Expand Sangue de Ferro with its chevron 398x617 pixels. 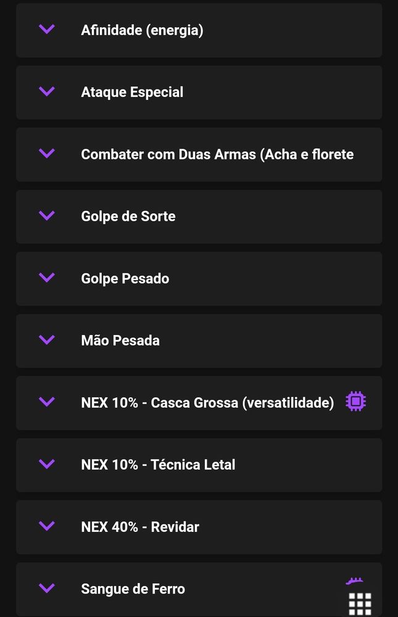pos(47,588)
